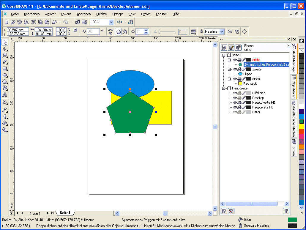The width and height of the screenshot is (306, 230).
Task: Pick the Eyedropper tool
Action: 5,110
